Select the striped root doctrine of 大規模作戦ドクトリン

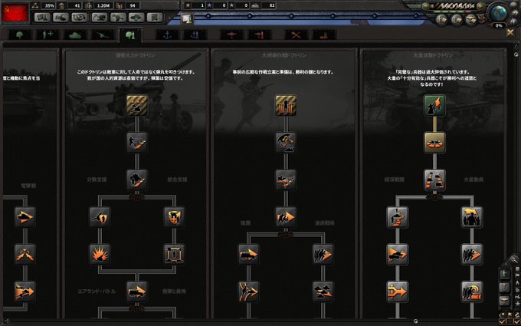coord(286,105)
